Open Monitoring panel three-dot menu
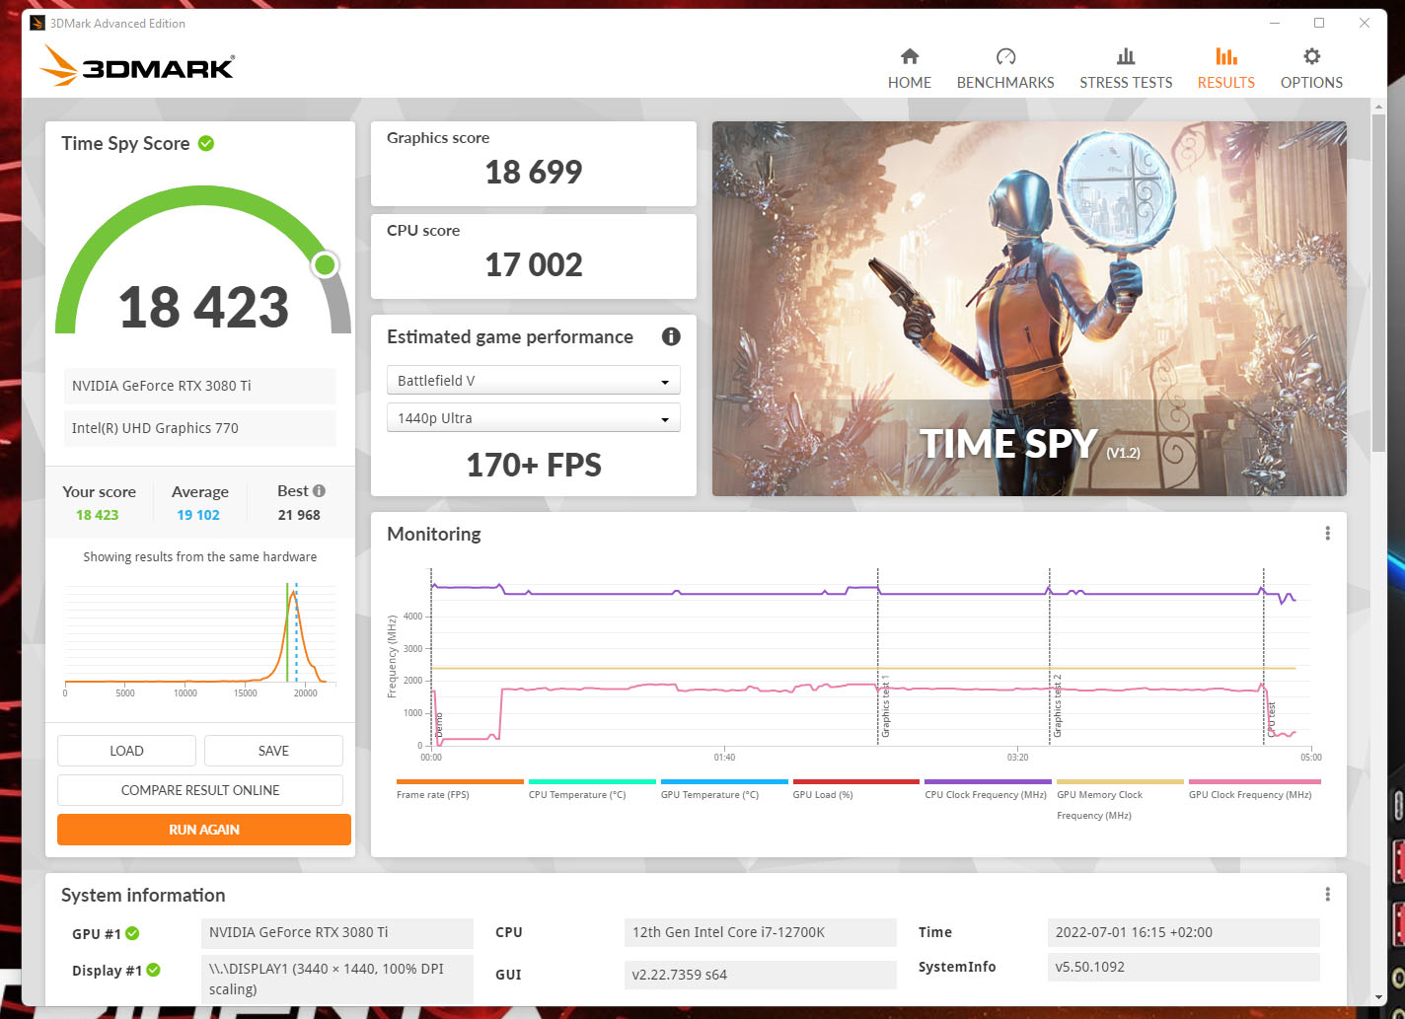Screen dimensions: 1405x1019 pos(1327,534)
